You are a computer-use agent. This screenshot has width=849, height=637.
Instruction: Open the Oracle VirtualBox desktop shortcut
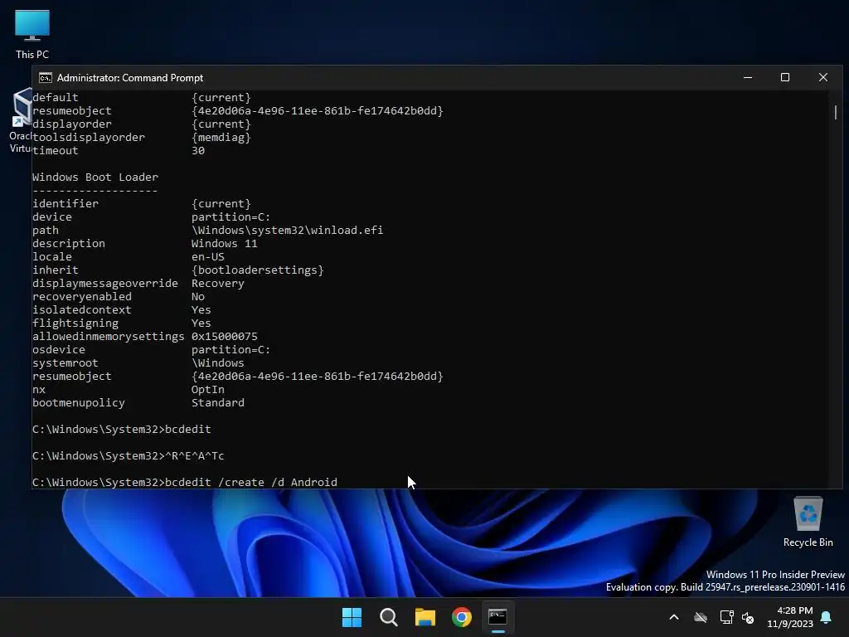pyautogui.click(x=21, y=120)
